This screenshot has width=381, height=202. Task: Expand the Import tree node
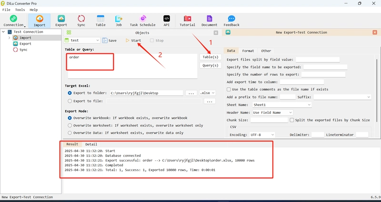pos(9,38)
